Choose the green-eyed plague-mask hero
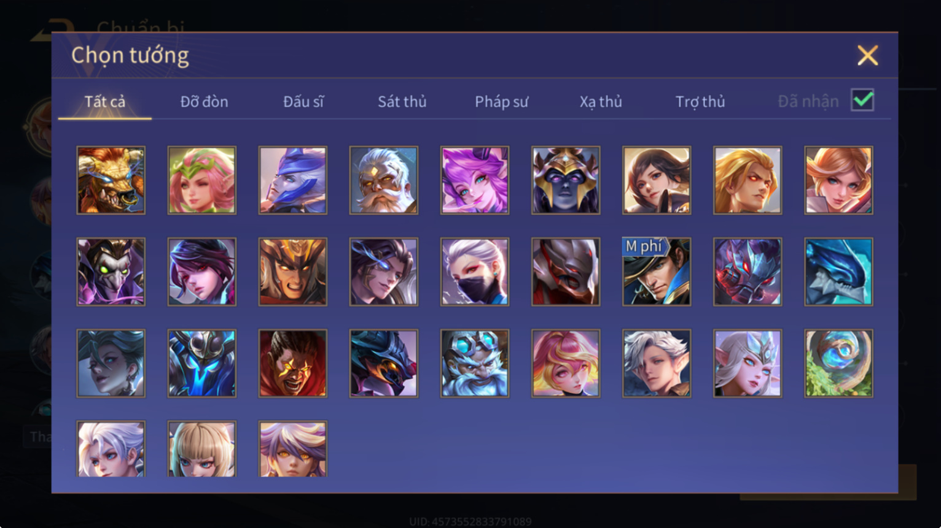The image size is (941, 528). tap(111, 272)
